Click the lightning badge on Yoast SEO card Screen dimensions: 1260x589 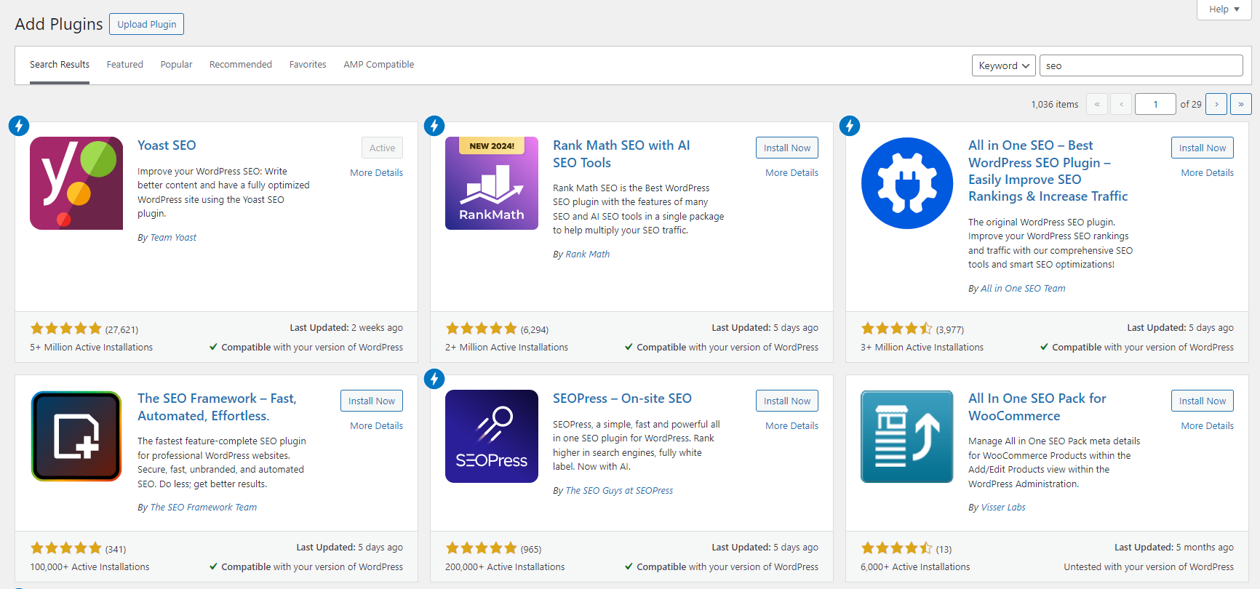pyautogui.click(x=19, y=126)
